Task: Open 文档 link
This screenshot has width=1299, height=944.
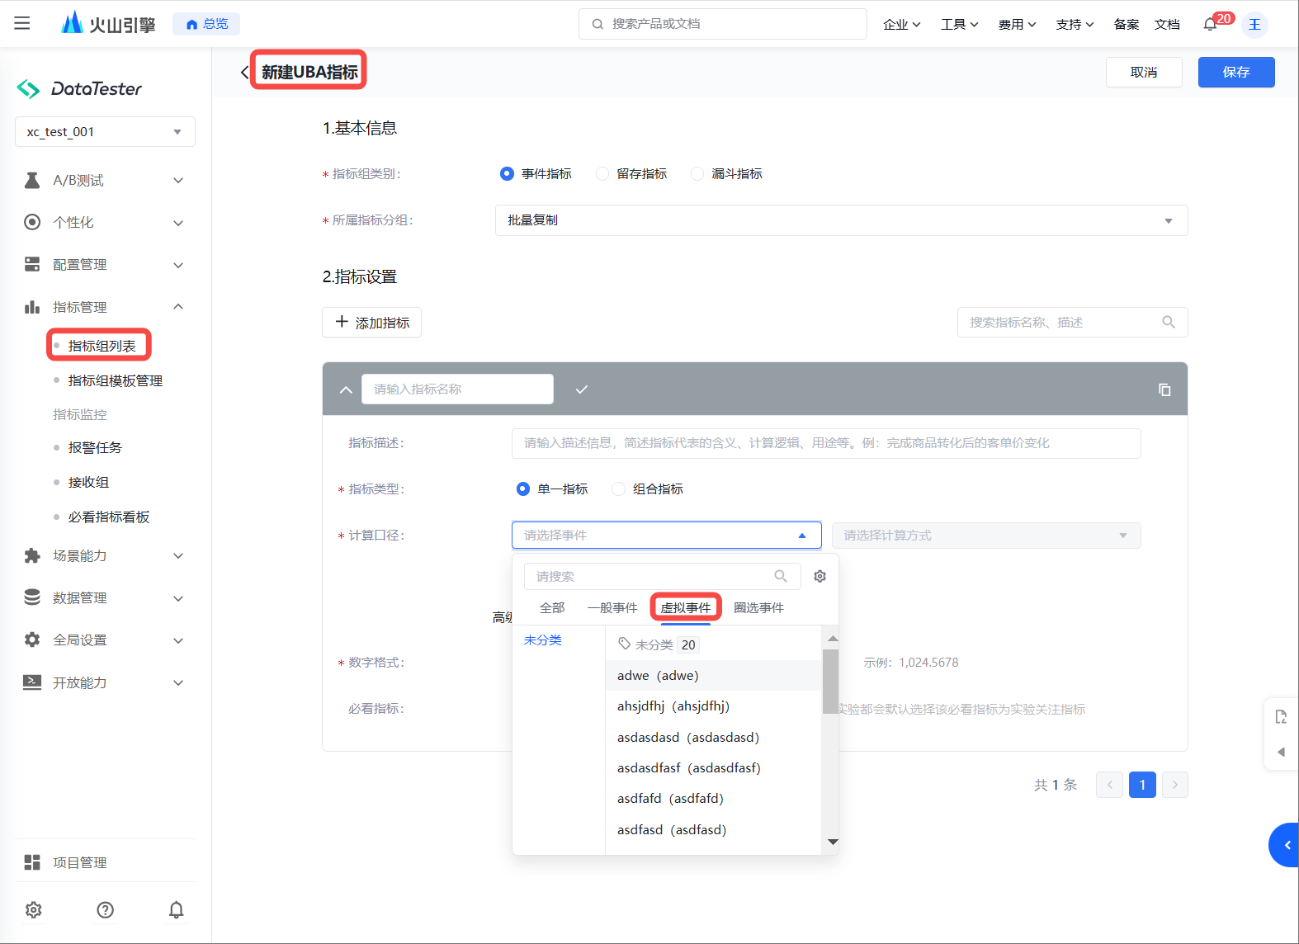Action: pyautogui.click(x=1167, y=24)
